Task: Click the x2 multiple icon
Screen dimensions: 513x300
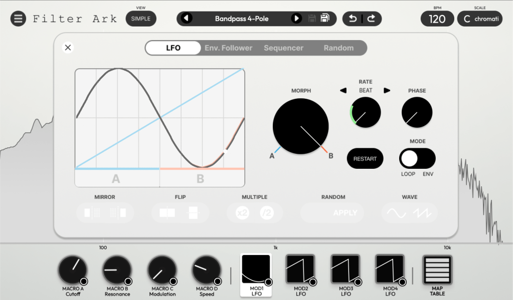Action: point(242,213)
